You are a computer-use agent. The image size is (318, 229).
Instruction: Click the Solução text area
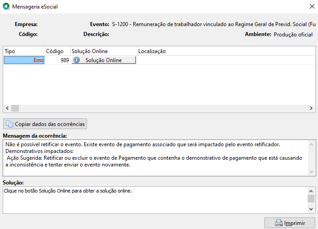click(x=155, y=200)
